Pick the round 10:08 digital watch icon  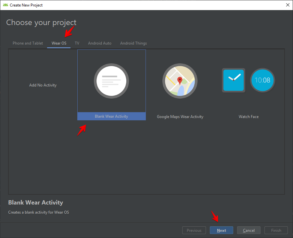(262, 80)
